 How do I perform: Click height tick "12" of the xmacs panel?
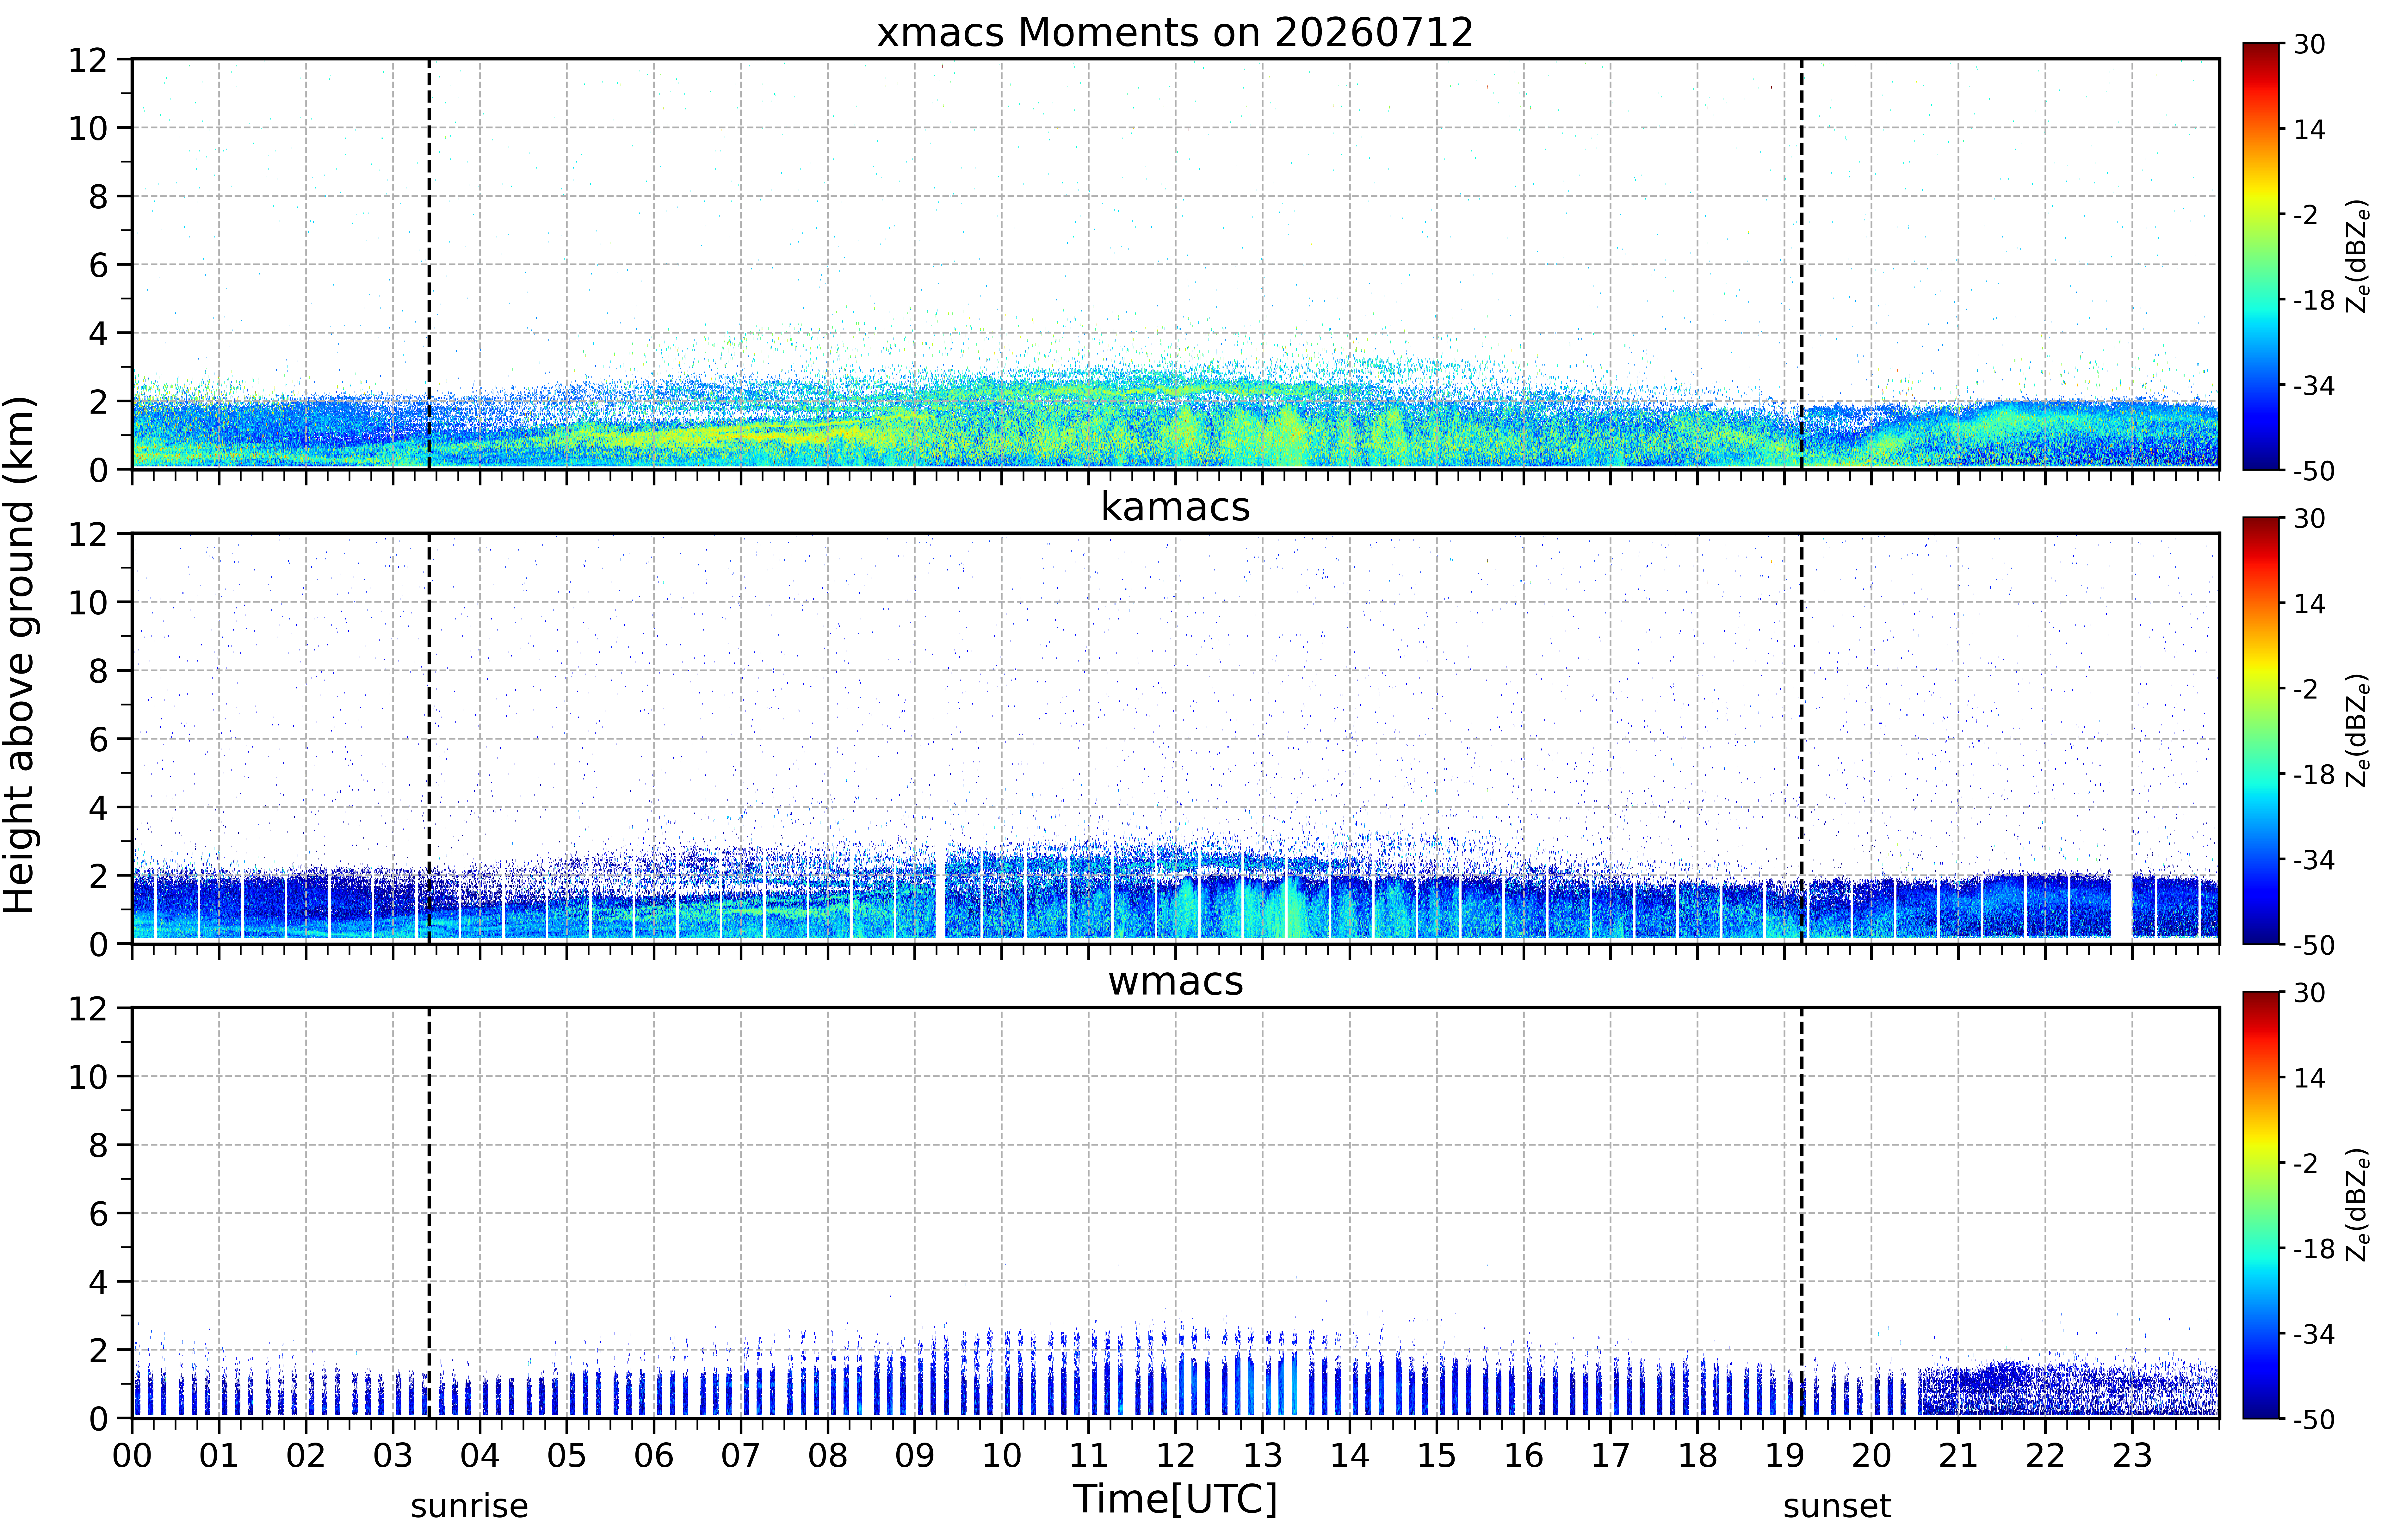[88, 60]
